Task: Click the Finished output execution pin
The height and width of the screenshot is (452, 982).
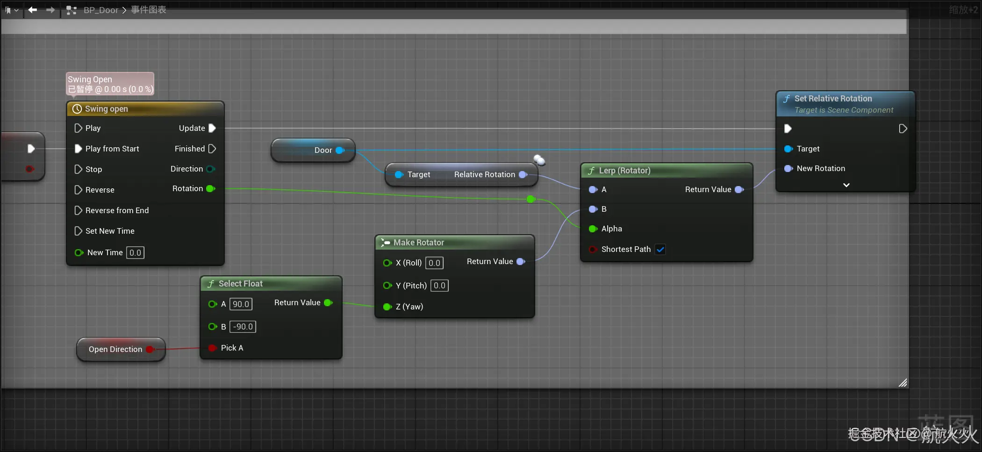Action: (212, 149)
